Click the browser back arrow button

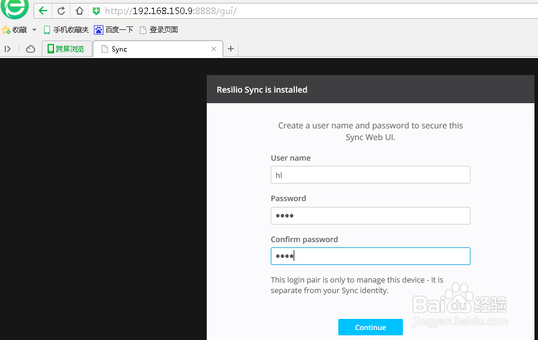(43, 11)
